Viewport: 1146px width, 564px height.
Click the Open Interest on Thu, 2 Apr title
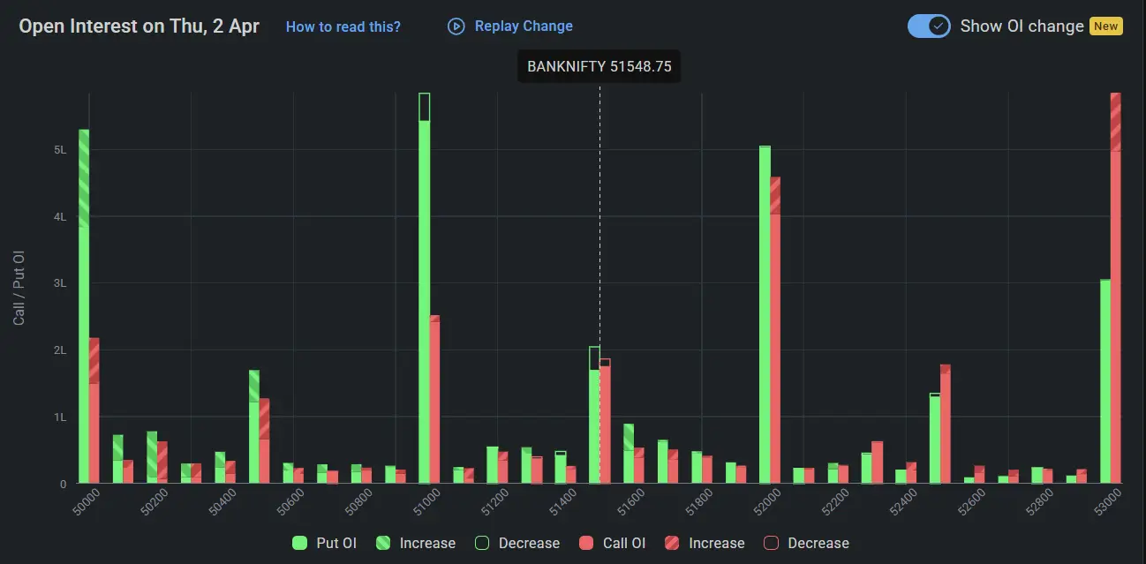(138, 26)
